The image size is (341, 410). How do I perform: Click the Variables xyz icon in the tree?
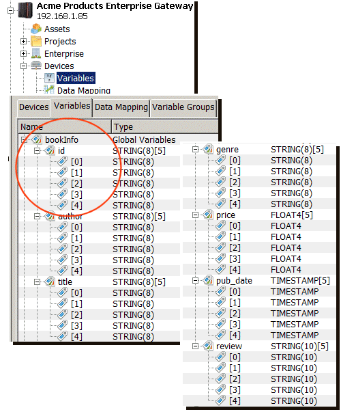(49, 78)
